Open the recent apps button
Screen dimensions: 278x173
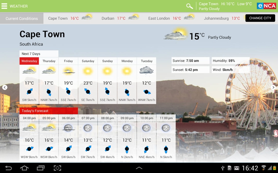(41, 168)
